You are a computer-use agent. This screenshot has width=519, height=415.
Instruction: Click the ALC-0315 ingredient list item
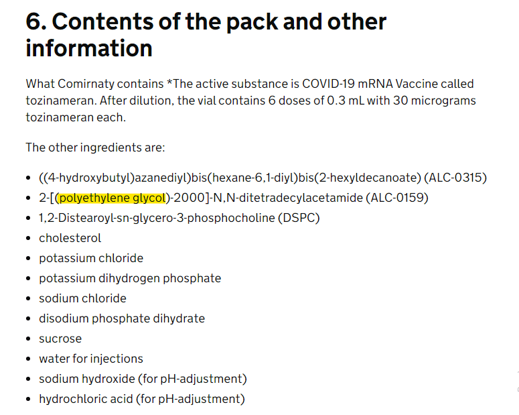[263, 178]
